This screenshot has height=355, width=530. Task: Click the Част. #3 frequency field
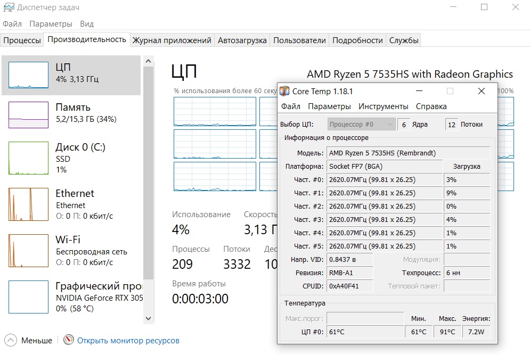click(385, 220)
